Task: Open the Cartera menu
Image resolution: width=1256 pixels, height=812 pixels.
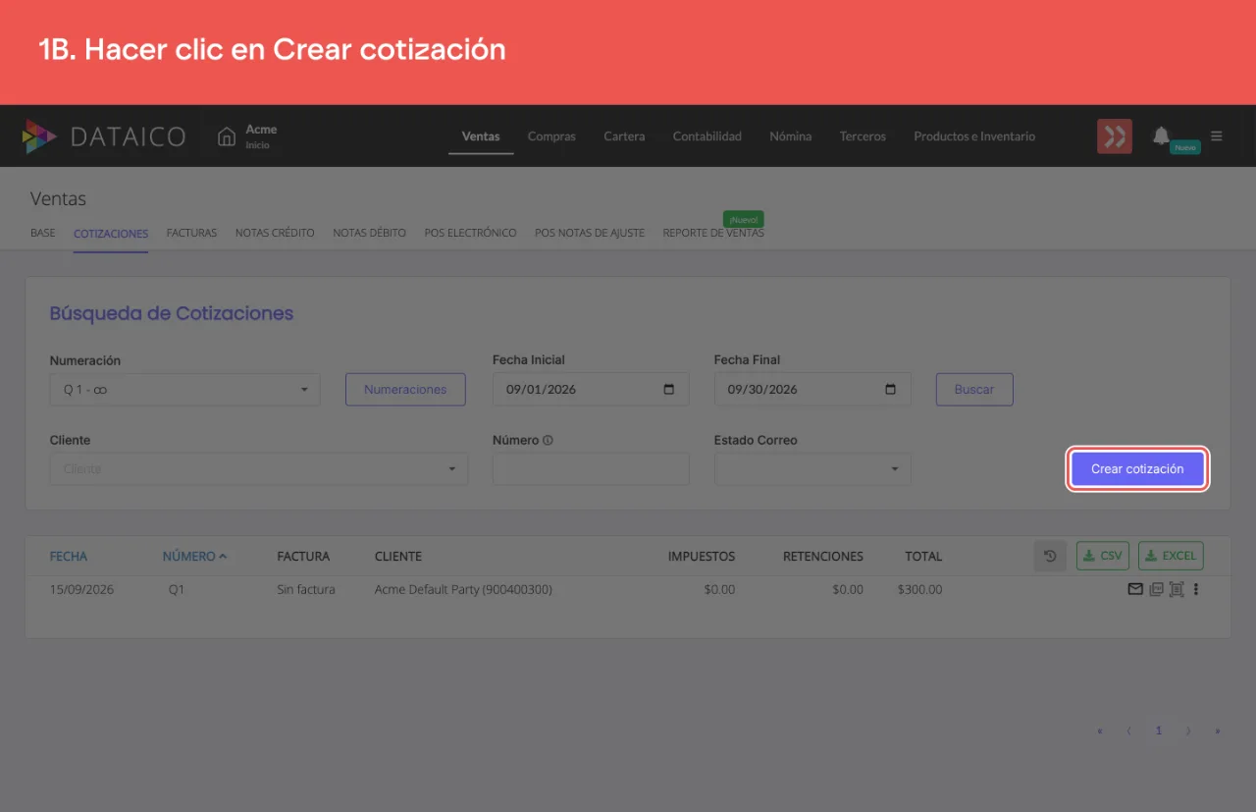Action: [x=624, y=136]
